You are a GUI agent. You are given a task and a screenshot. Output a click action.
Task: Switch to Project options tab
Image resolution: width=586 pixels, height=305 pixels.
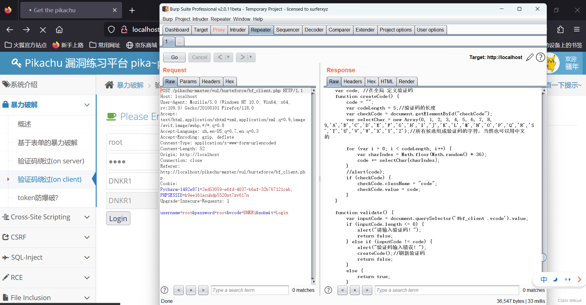(x=396, y=30)
